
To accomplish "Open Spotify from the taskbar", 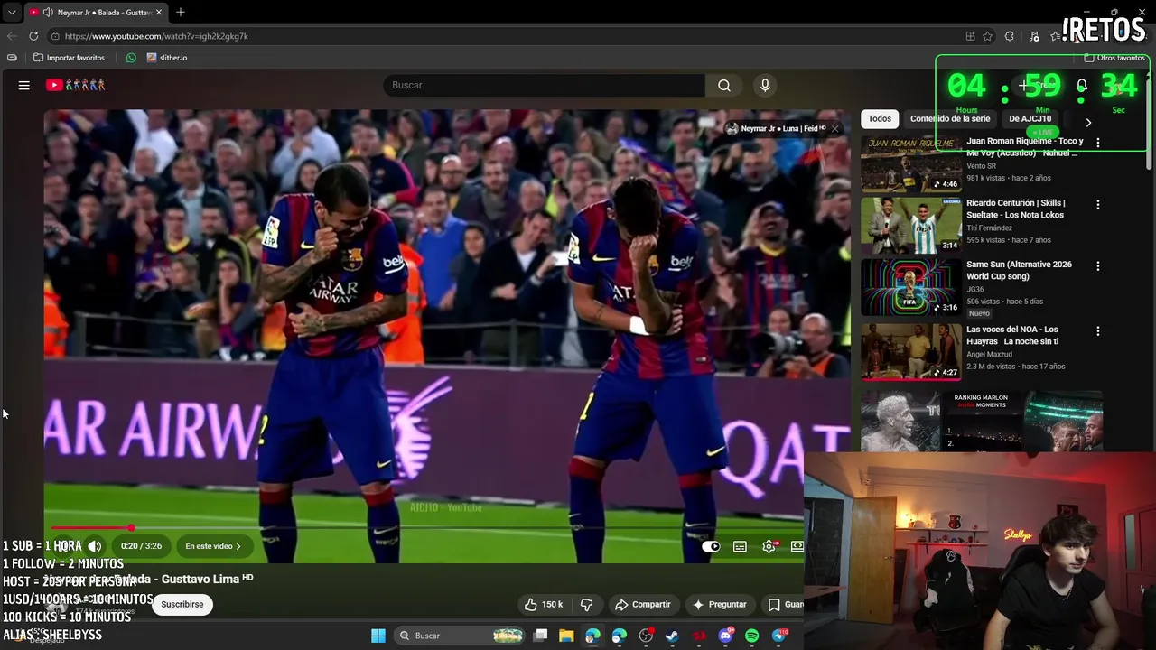I will pos(751,636).
